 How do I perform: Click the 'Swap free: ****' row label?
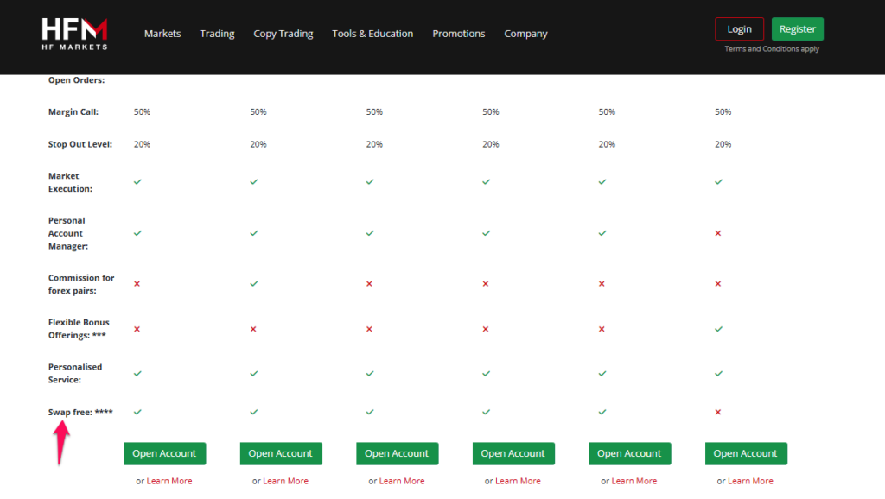[80, 412]
